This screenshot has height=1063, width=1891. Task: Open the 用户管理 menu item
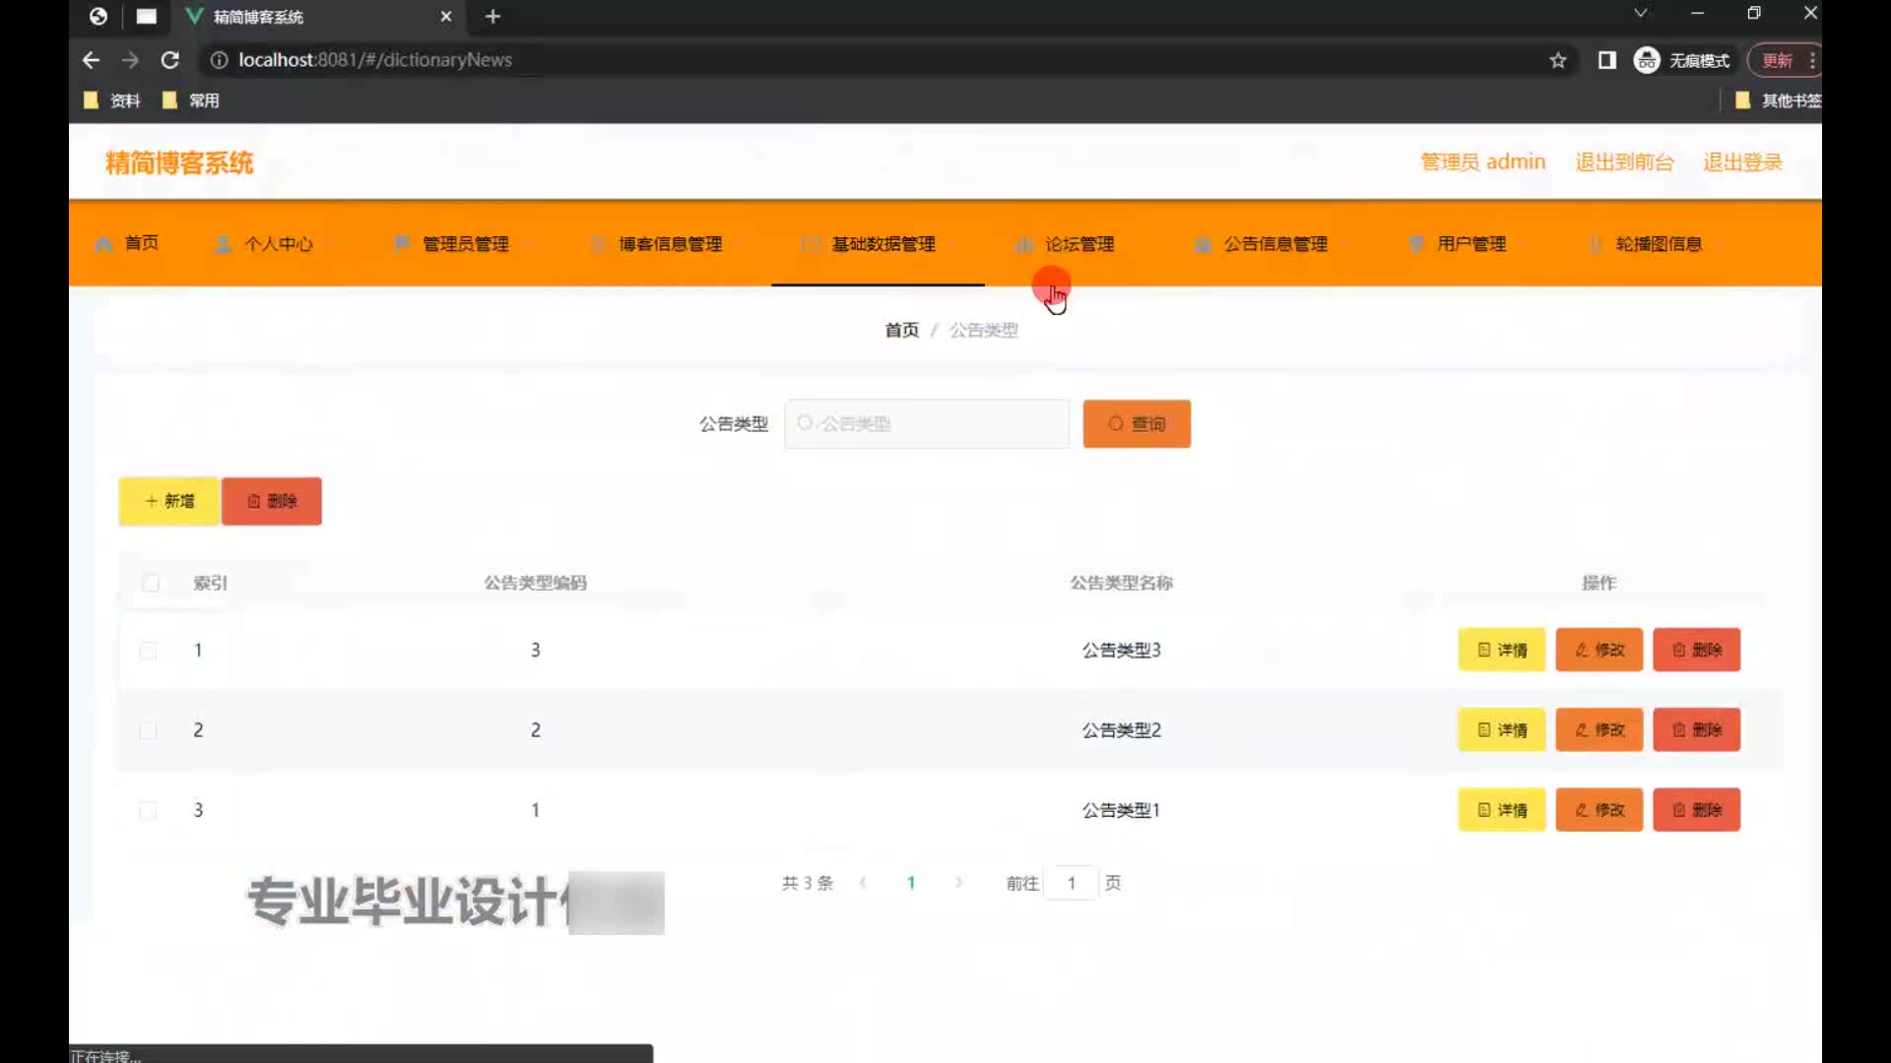[x=1470, y=244]
